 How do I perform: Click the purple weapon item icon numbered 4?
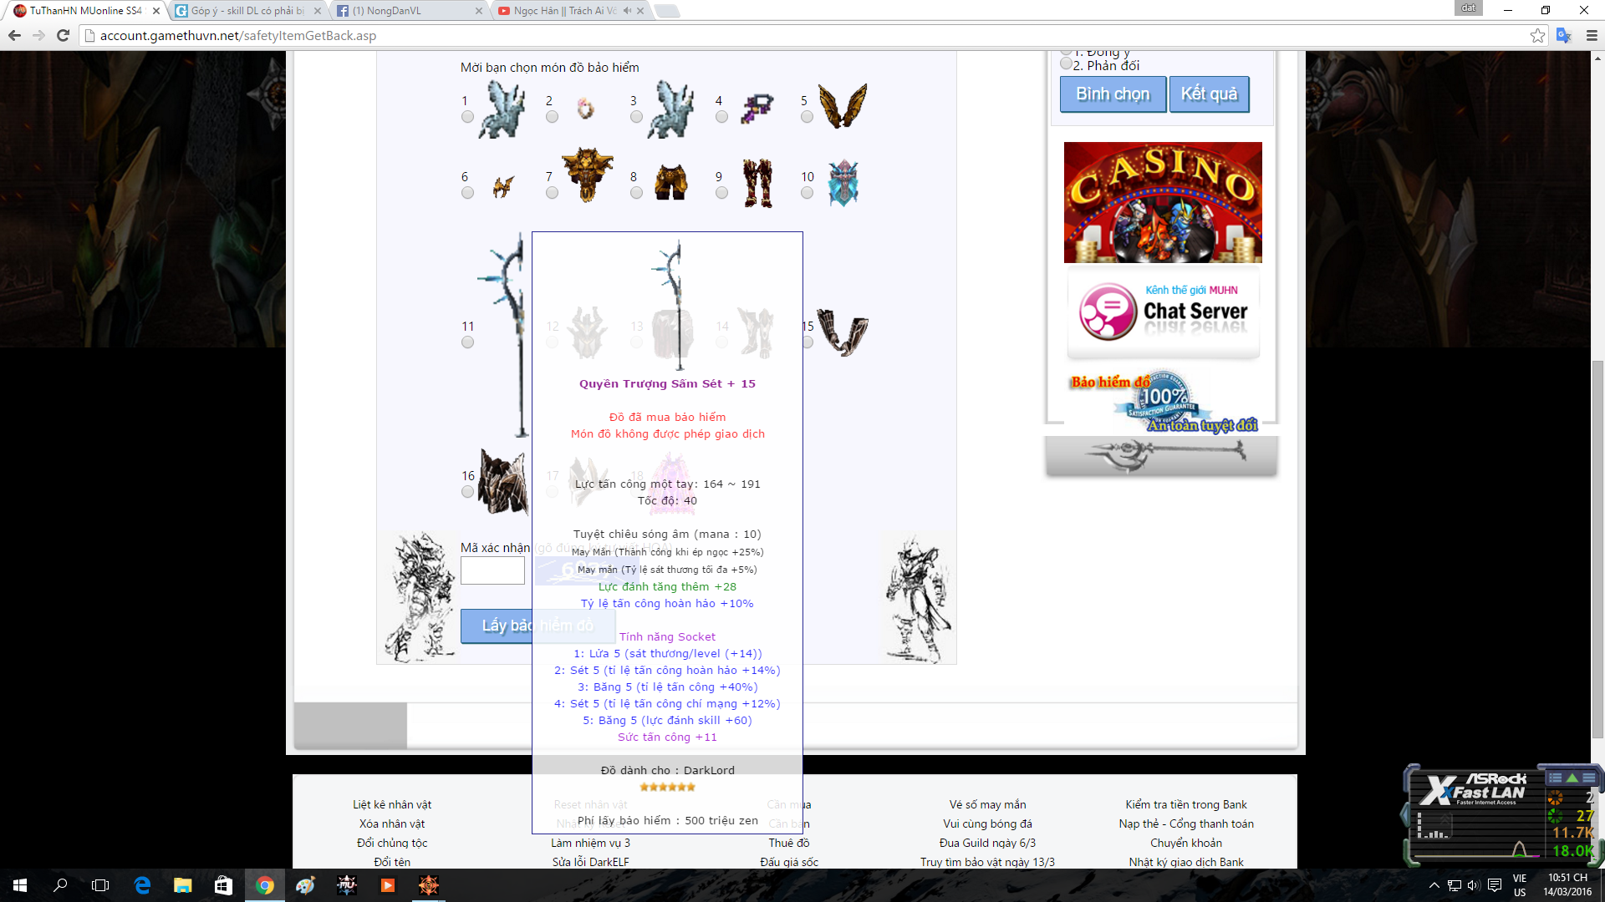click(x=757, y=109)
